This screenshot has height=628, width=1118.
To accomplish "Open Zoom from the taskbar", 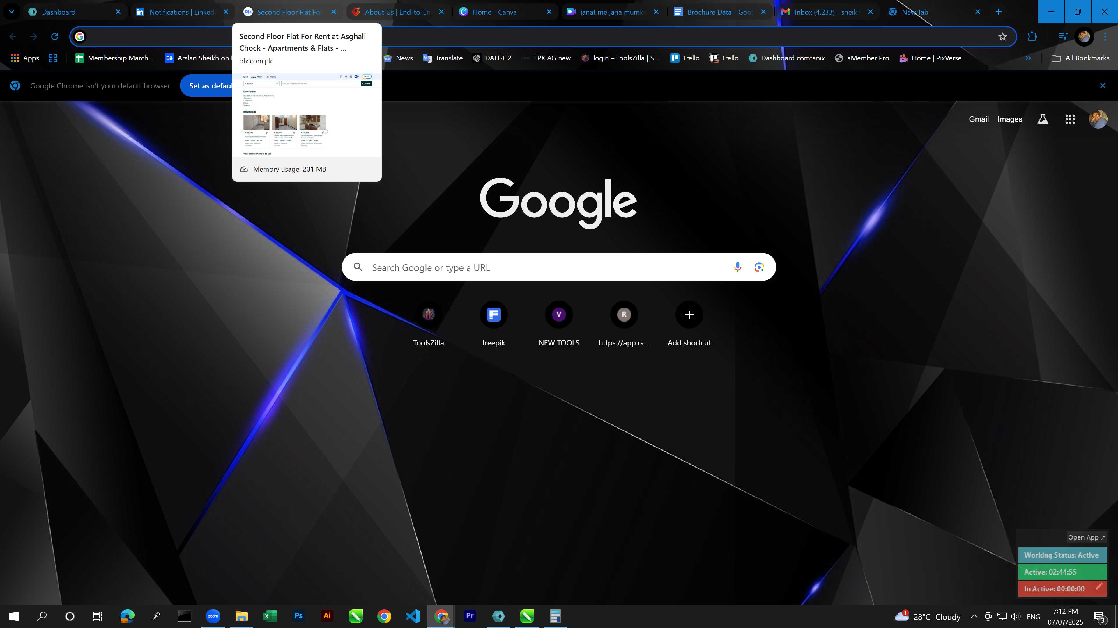I will [213, 616].
